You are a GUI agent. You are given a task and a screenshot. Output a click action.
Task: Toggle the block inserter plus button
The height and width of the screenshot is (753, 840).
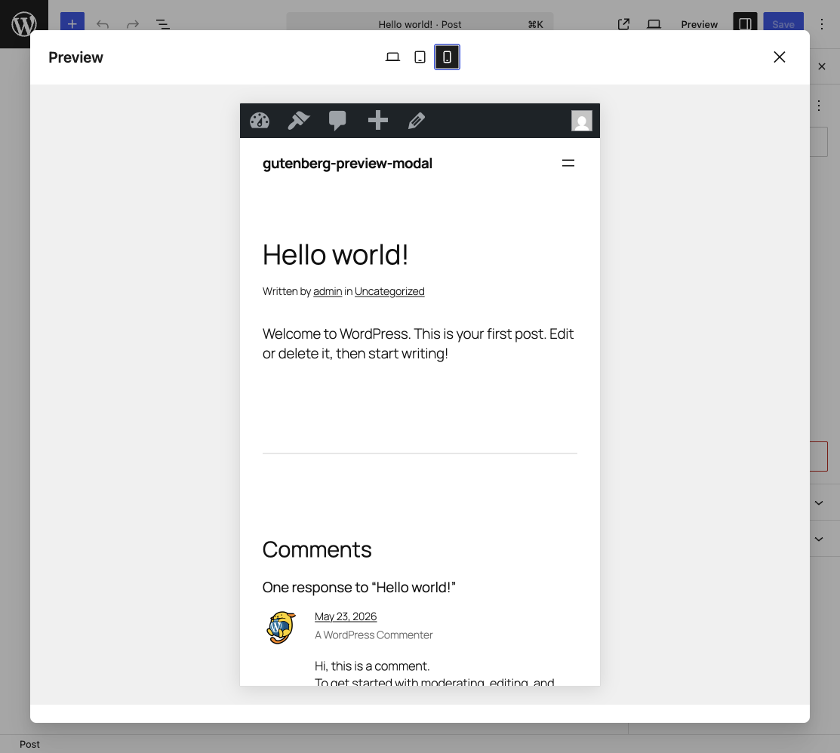click(x=72, y=24)
